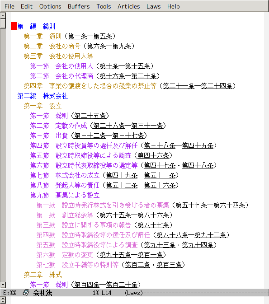Click the scrollbar up arrow
This screenshot has width=269, height=304.
3,15
